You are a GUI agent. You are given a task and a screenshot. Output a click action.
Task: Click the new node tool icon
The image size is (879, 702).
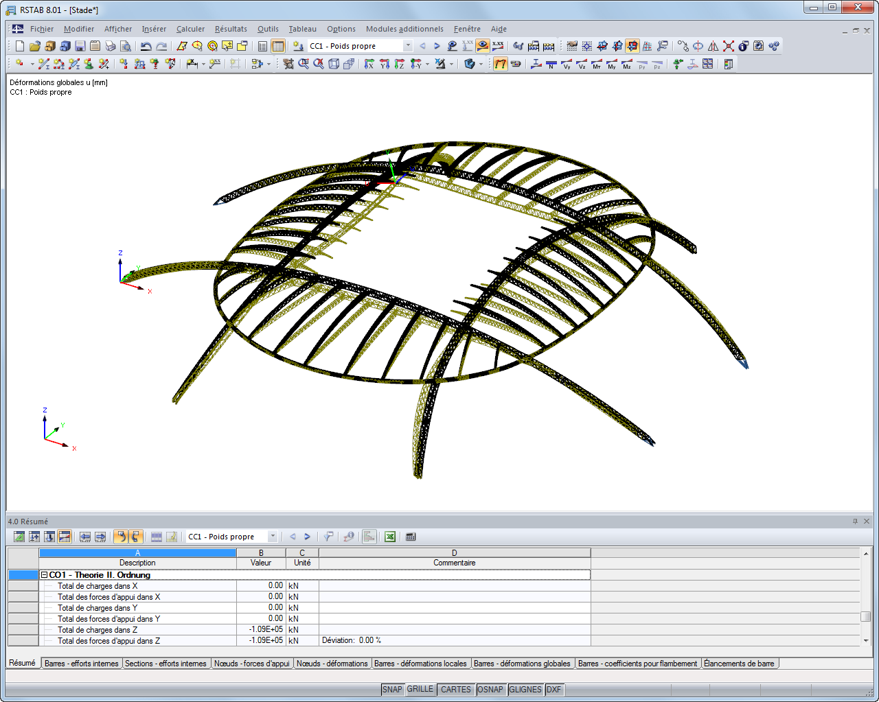pos(20,64)
